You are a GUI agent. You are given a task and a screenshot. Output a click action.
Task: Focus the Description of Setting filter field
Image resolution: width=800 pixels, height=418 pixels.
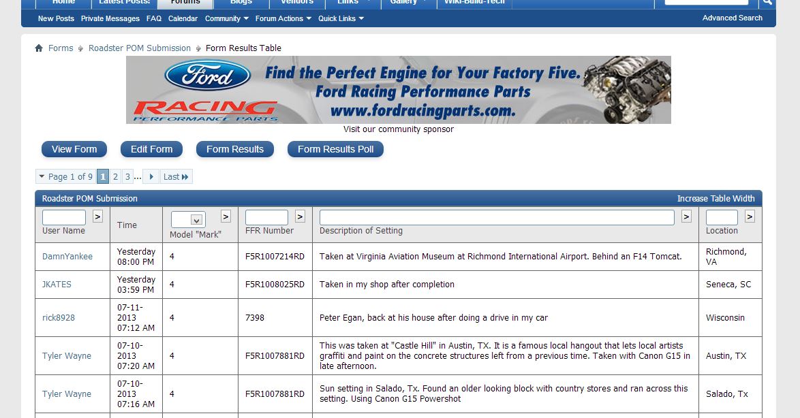[497, 217]
